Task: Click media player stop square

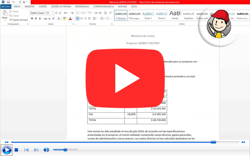Action: point(16,150)
